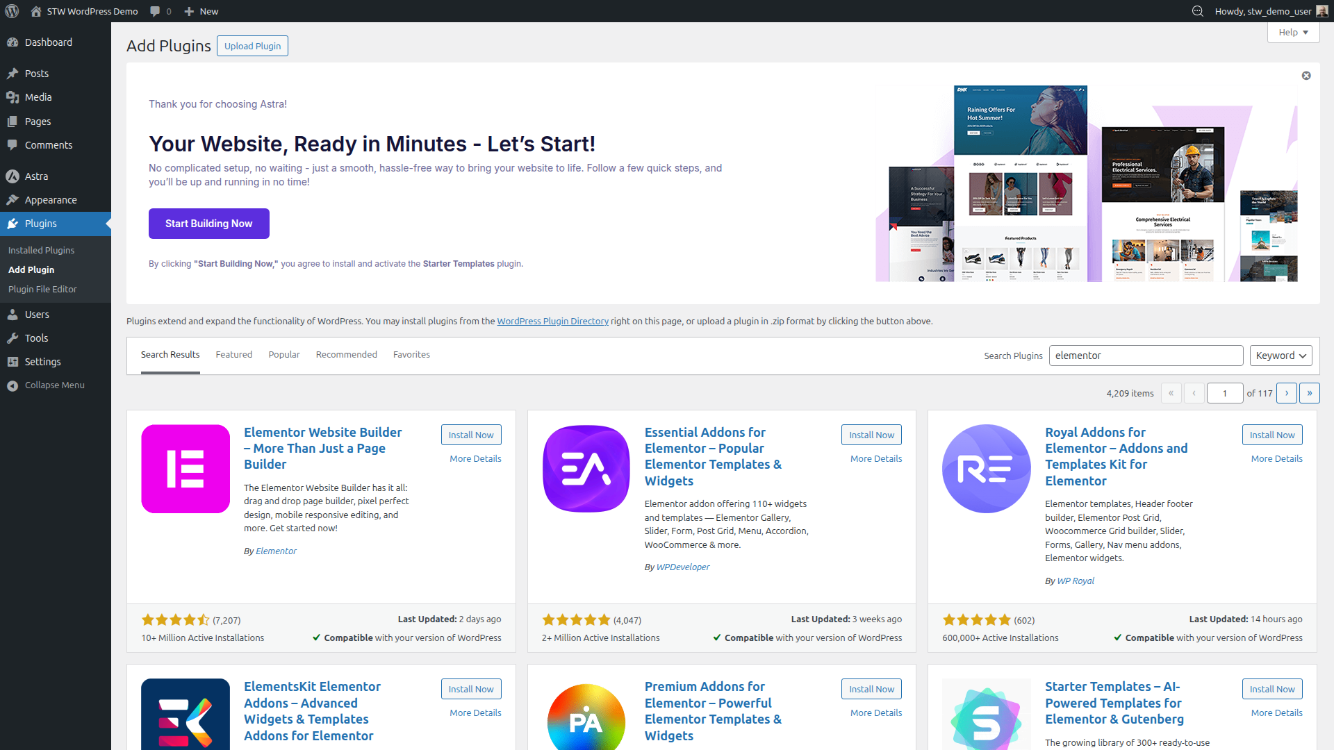1334x750 pixels.
Task: Install Elementor Website Builder plugin
Action: [x=471, y=435]
